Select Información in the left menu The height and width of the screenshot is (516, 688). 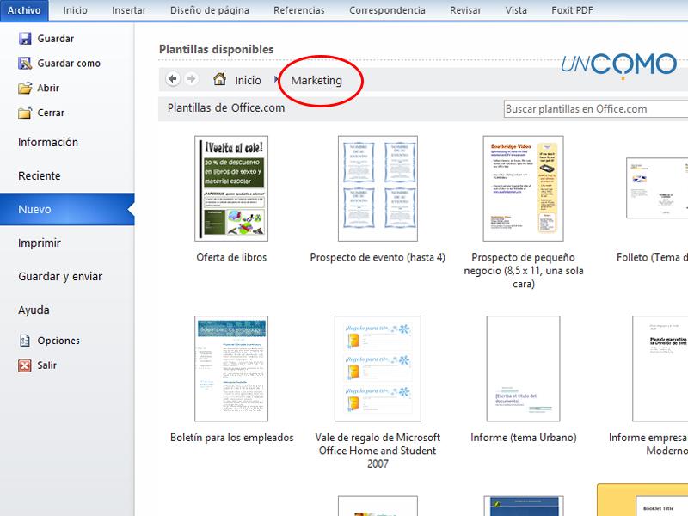coord(48,143)
